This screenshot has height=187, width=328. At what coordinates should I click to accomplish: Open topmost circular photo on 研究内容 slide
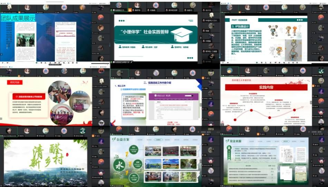[x=60, y=92]
